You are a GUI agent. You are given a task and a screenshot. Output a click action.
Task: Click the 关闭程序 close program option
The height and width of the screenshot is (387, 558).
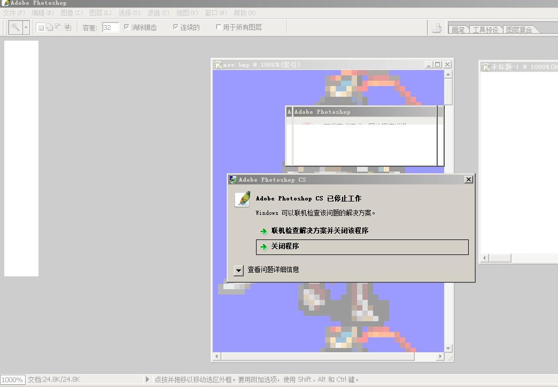(x=362, y=247)
